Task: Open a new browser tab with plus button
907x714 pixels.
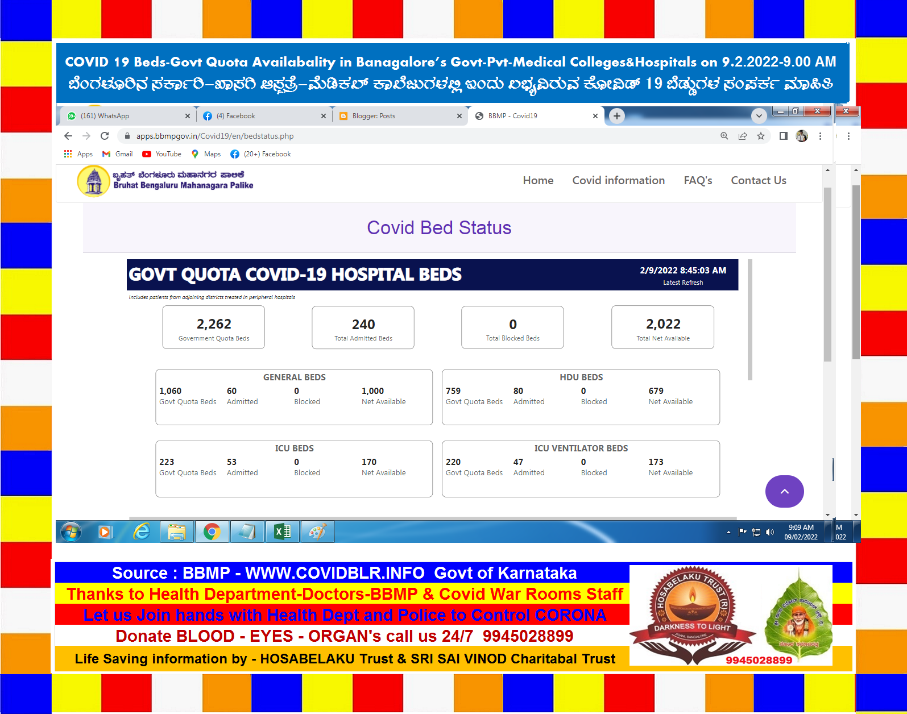Action: [x=617, y=116]
